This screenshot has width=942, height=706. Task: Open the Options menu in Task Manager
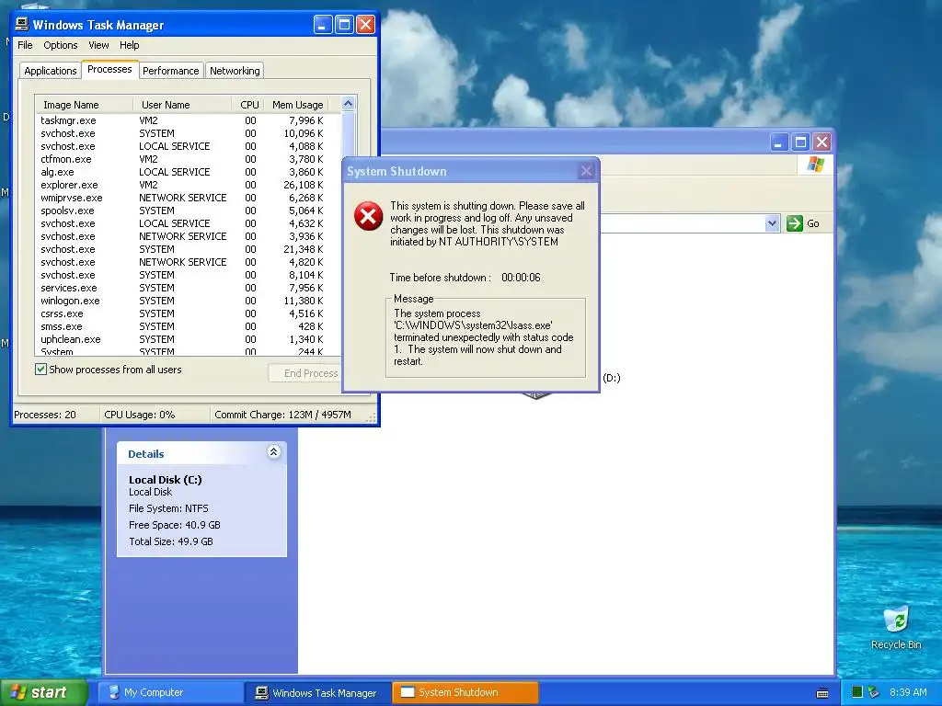pyautogui.click(x=60, y=45)
